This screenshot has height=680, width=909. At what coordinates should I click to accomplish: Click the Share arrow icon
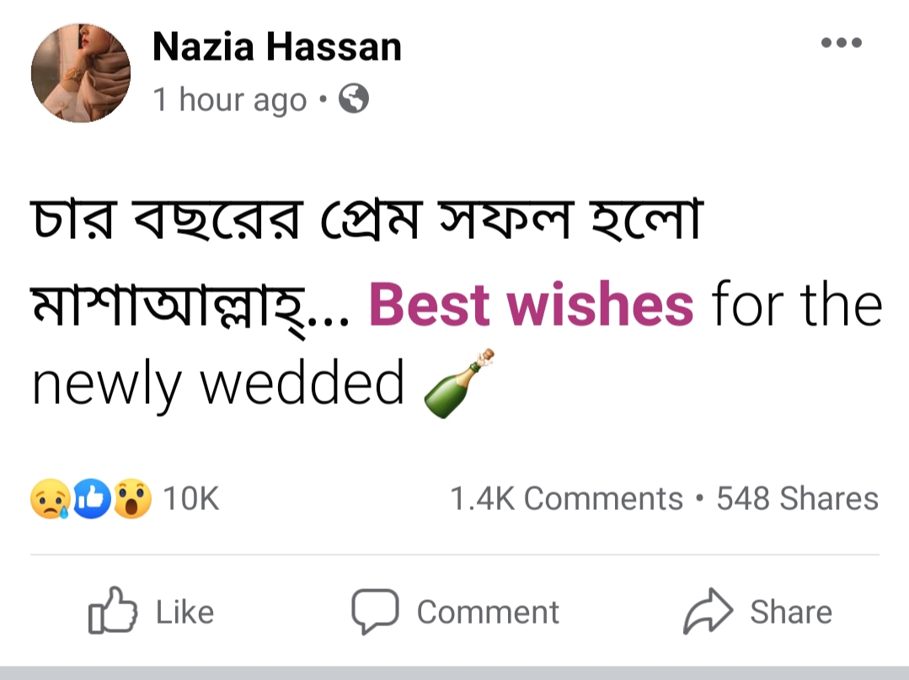pos(708,612)
